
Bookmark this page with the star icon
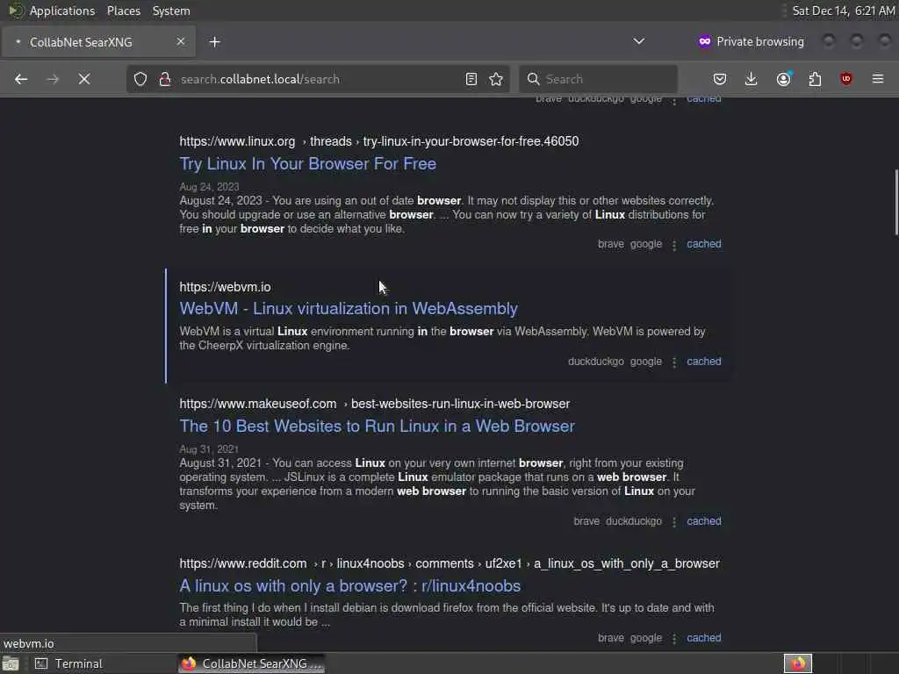(x=497, y=79)
